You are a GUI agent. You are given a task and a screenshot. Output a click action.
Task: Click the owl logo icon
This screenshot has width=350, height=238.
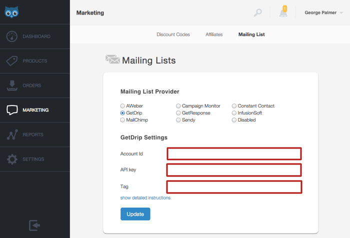[11, 12]
